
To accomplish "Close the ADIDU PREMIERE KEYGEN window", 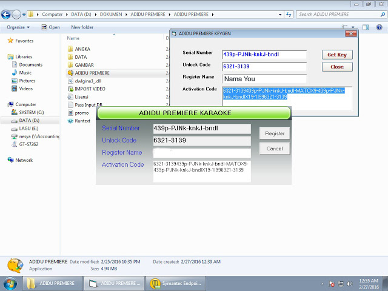I will [x=351, y=33].
